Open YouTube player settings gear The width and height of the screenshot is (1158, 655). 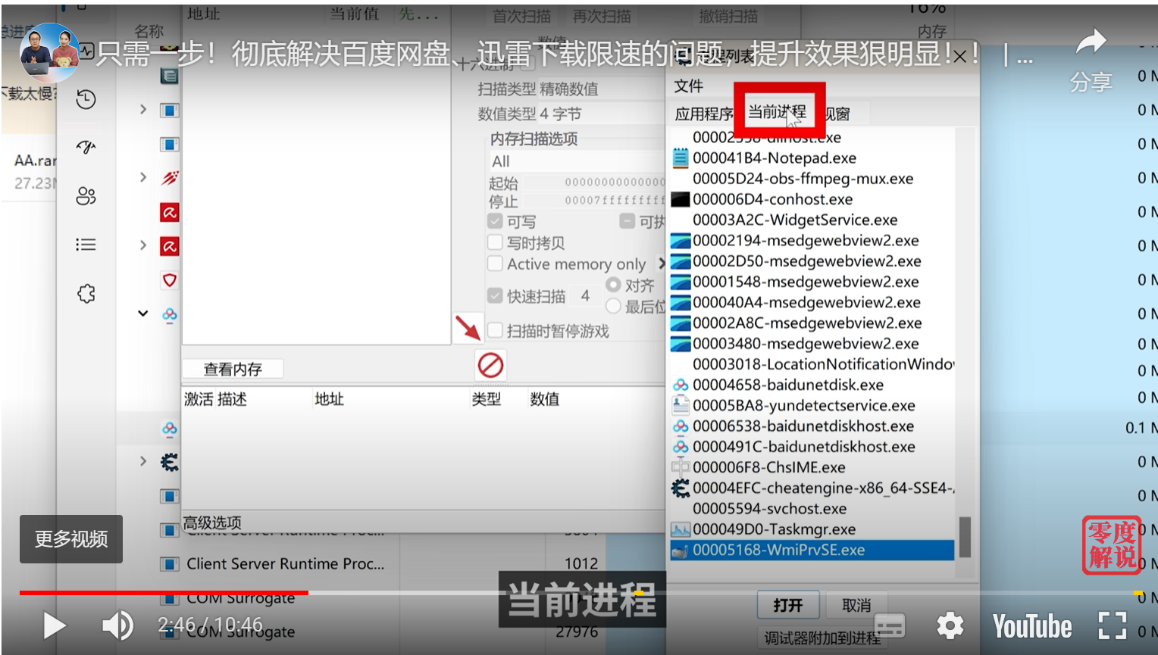tap(950, 626)
